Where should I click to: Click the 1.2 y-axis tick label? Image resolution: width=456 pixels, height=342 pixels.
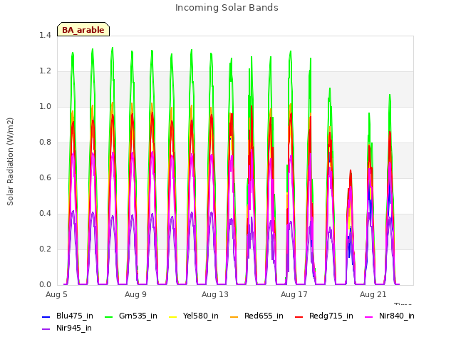45,71
